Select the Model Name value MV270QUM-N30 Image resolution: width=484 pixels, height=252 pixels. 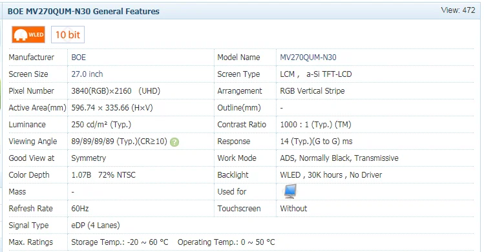point(308,58)
